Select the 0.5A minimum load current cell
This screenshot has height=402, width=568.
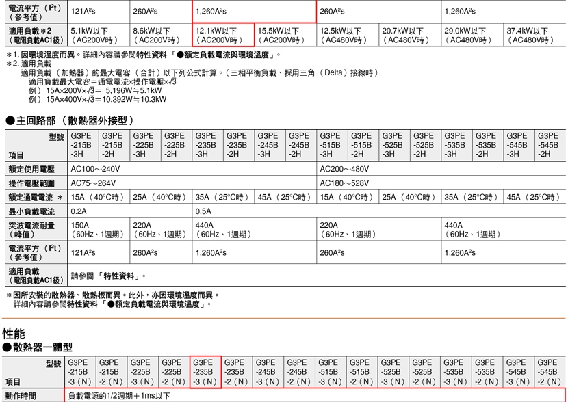379,211
